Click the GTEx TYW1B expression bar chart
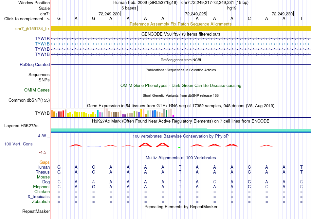The width and height of the screenshot is (311, 219). coord(113,113)
